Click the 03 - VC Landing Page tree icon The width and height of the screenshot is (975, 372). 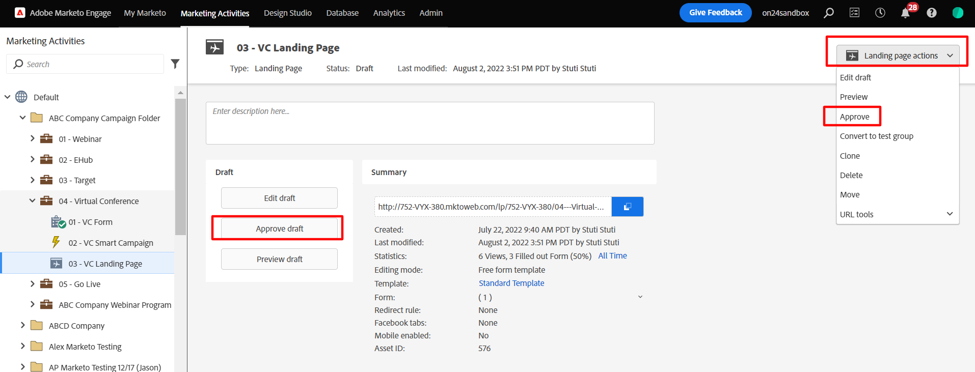coord(57,263)
